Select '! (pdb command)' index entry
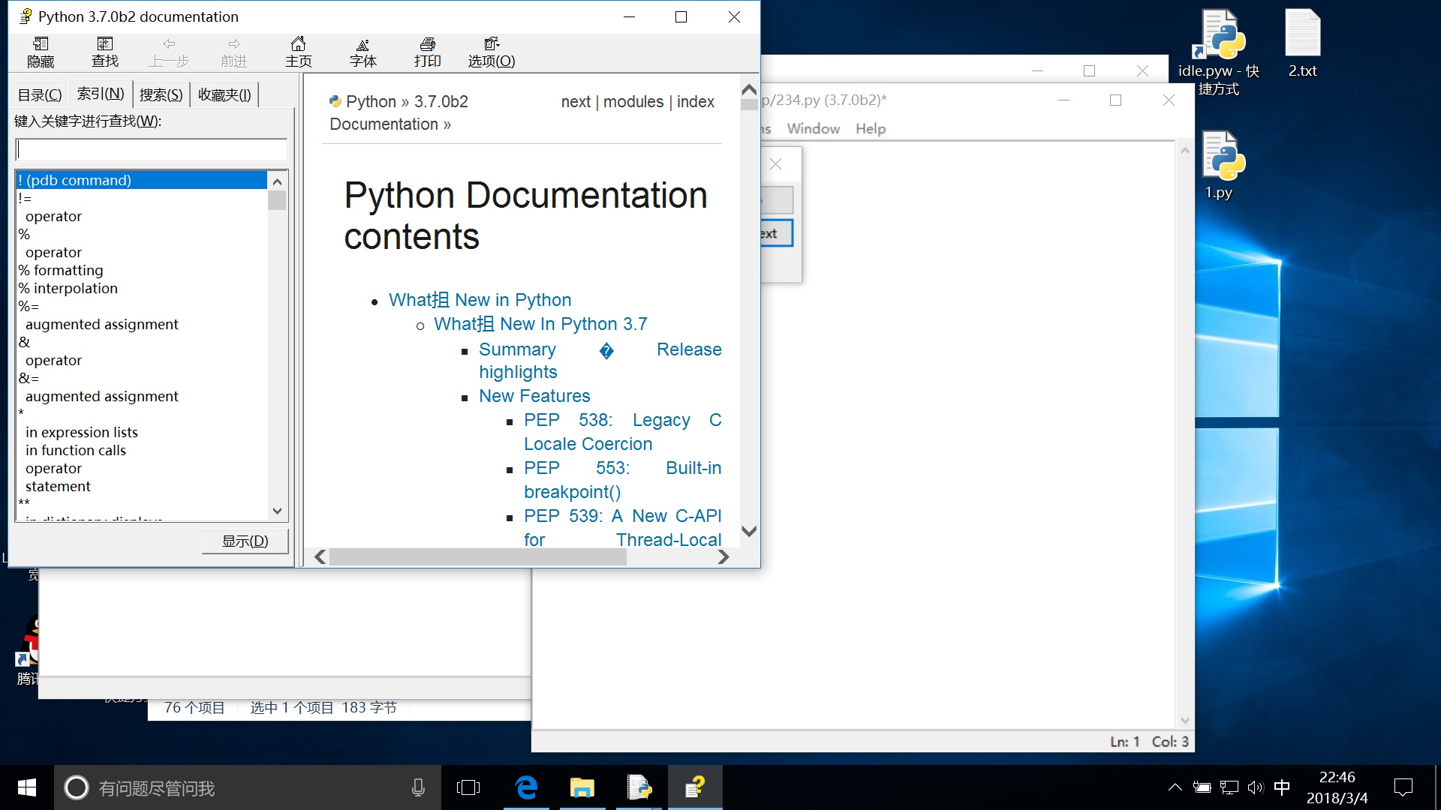1441x810 pixels. click(x=141, y=180)
